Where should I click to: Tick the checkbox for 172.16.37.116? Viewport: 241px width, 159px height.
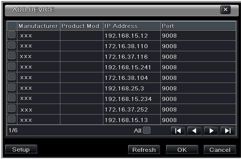[x=12, y=55]
